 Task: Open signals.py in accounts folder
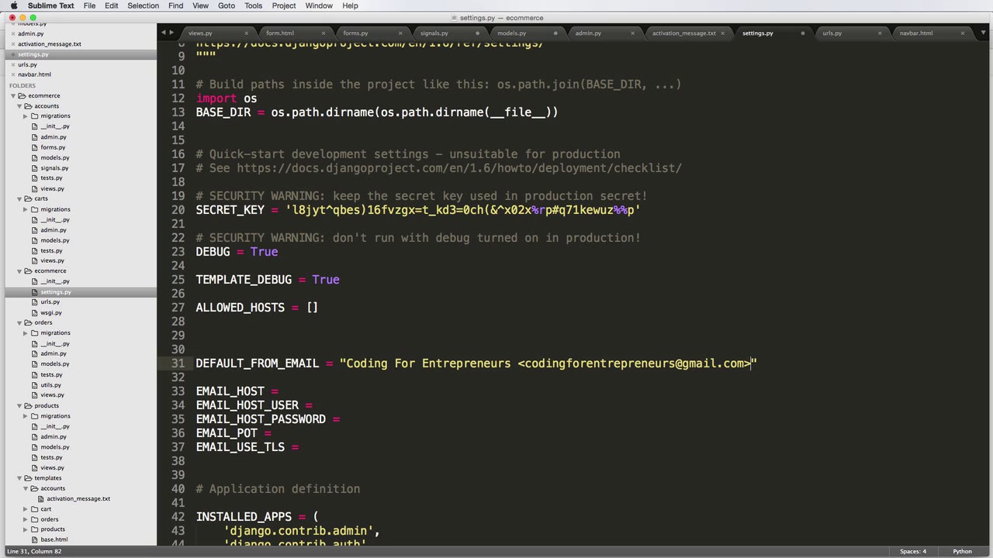(54, 168)
